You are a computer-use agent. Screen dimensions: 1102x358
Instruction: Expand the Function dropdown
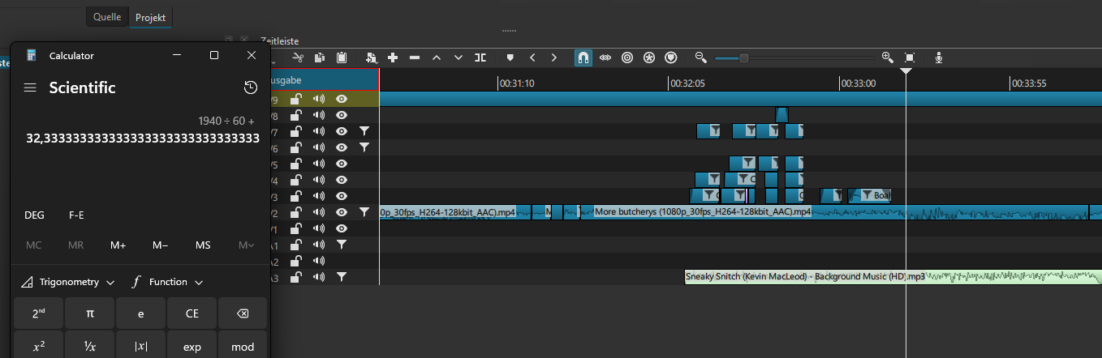click(167, 282)
